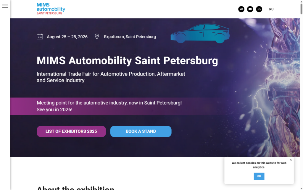Click the Expoforum, Saint Petersburg venue text
The image size is (303, 190).
[130, 37]
